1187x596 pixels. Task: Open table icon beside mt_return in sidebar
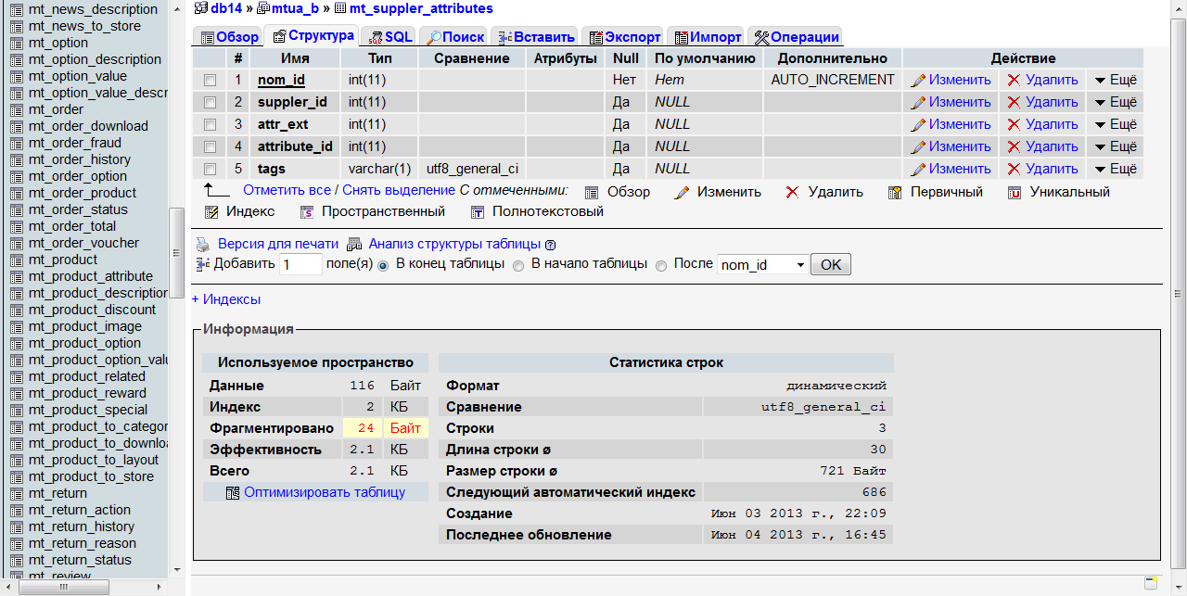coord(17,493)
